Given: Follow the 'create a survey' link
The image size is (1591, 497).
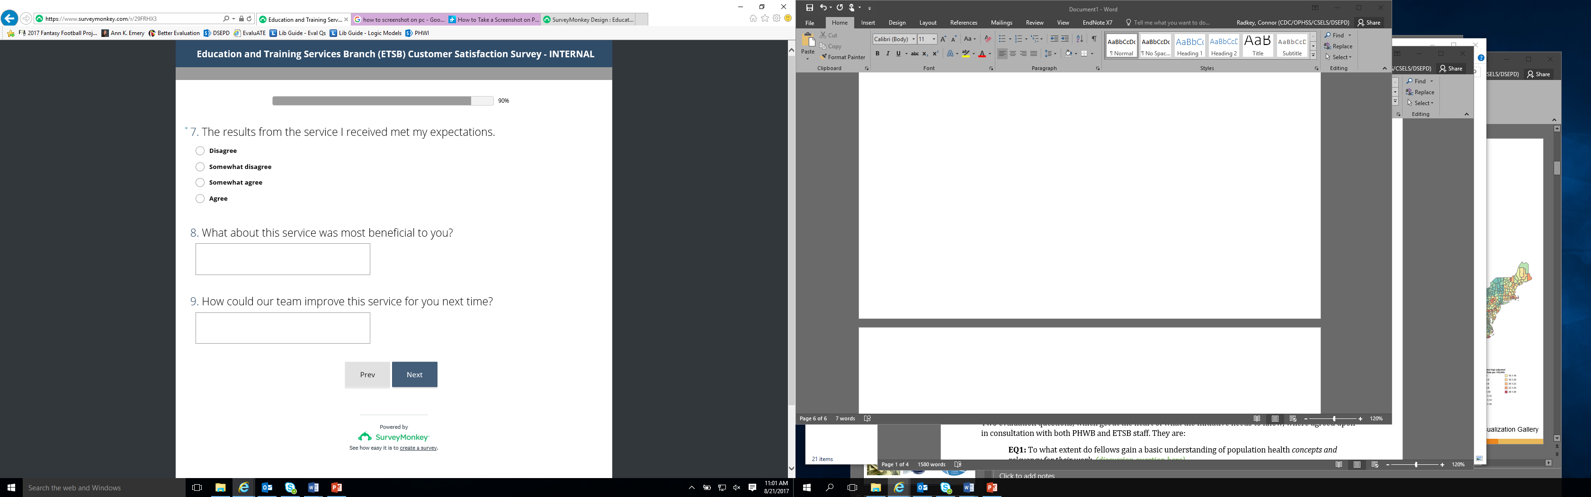Looking at the screenshot, I should click(418, 448).
